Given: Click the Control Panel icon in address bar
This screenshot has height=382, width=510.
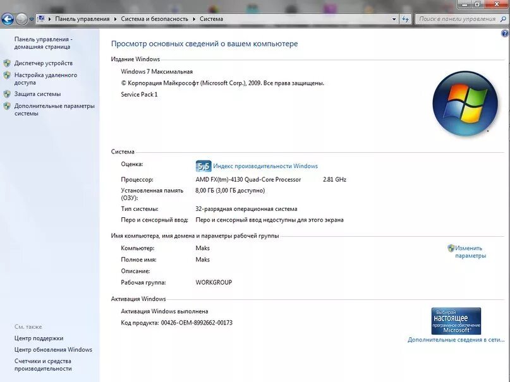Looking at the screenshot, I should pos(41,19).
